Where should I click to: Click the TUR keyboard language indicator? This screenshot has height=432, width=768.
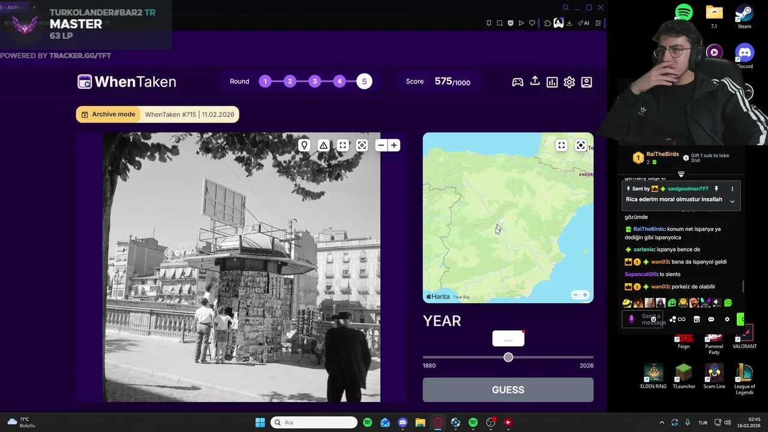pos(703,422)
